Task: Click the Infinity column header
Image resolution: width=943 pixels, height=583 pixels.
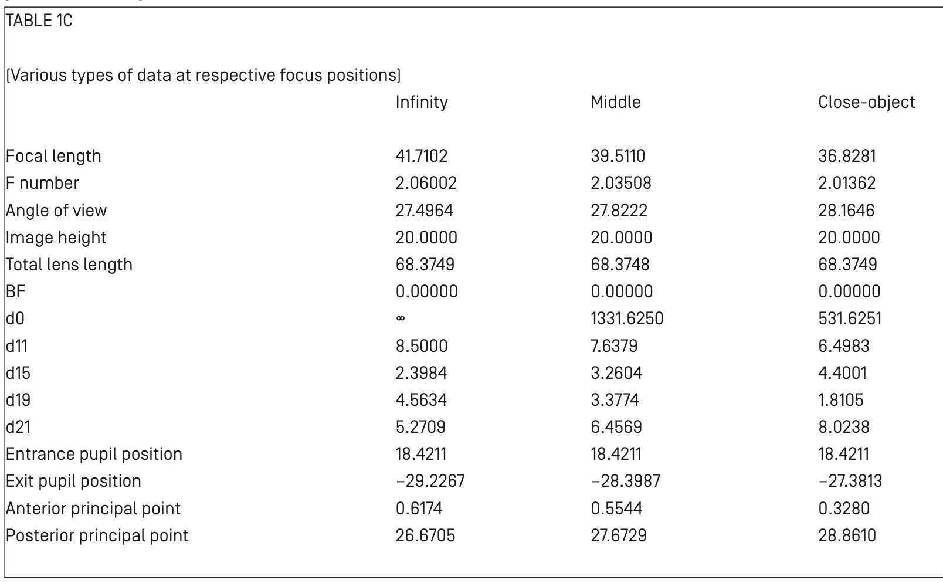Action: [x=421, y=102]
